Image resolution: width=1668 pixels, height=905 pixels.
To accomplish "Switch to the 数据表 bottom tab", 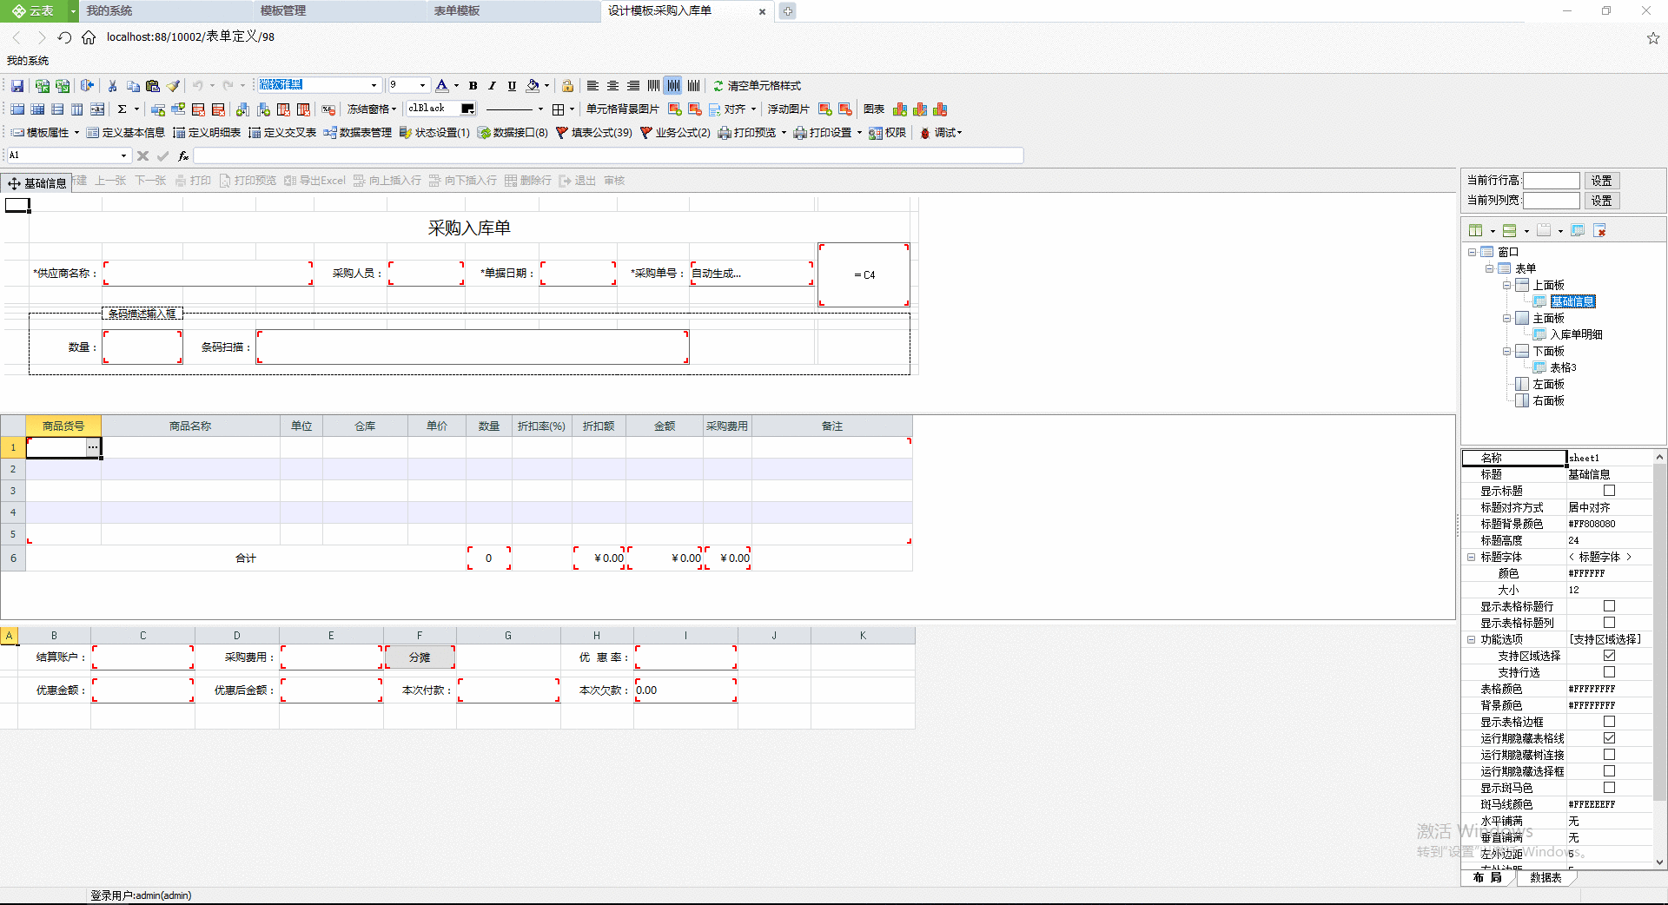I will point(1546,878).
